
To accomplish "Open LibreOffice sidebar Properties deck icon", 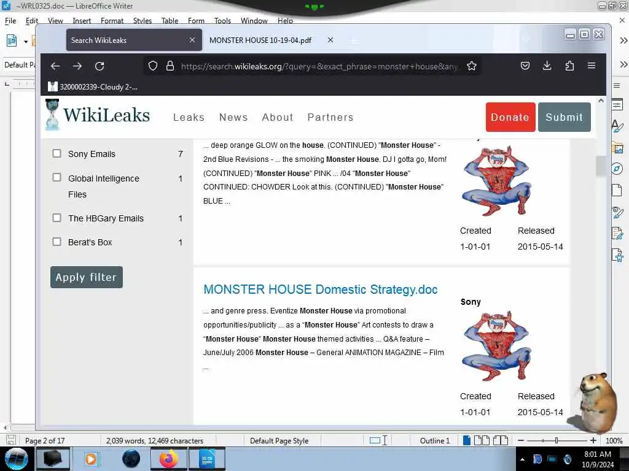I will coord(617,105).
